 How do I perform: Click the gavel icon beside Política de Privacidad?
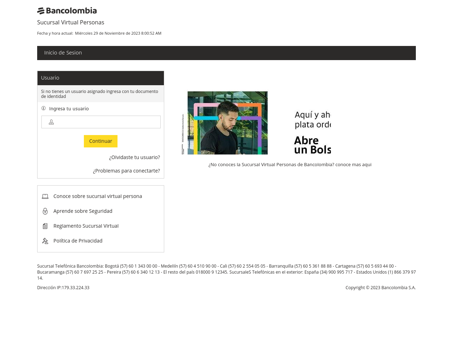(45, 241)
